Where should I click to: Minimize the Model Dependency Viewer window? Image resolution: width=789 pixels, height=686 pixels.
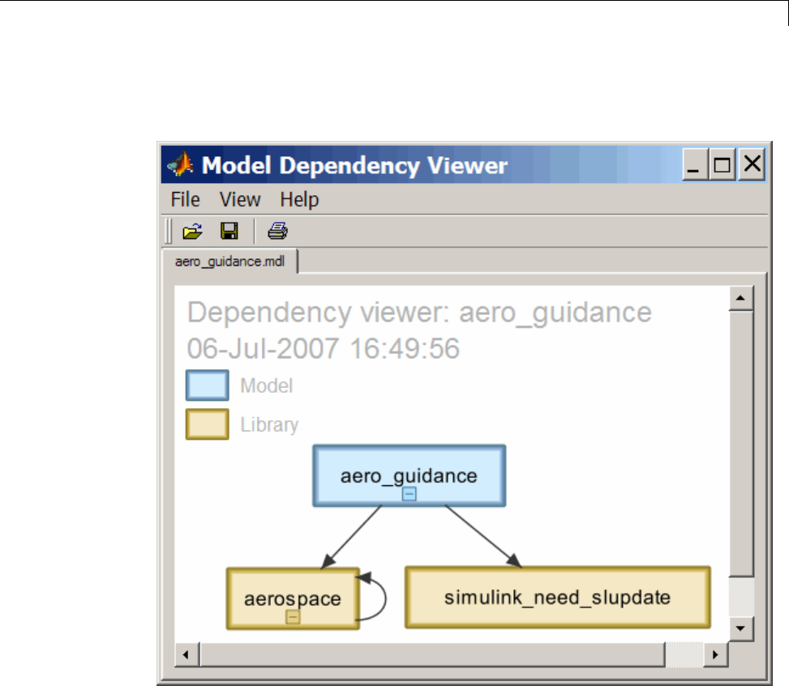pos(695,164)
